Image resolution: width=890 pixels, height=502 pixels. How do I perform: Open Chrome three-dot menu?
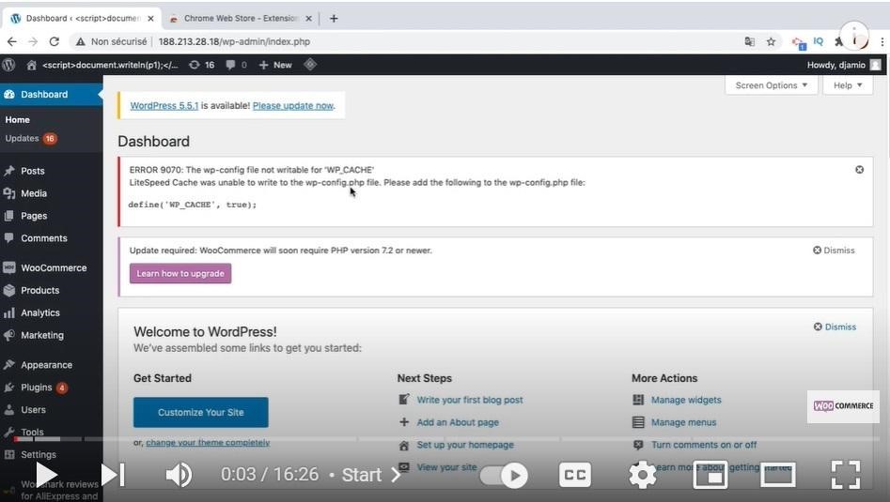tap(882, 41)
